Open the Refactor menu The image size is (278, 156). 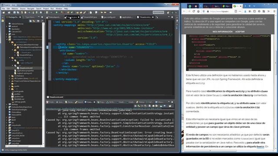tap(15, 9)
